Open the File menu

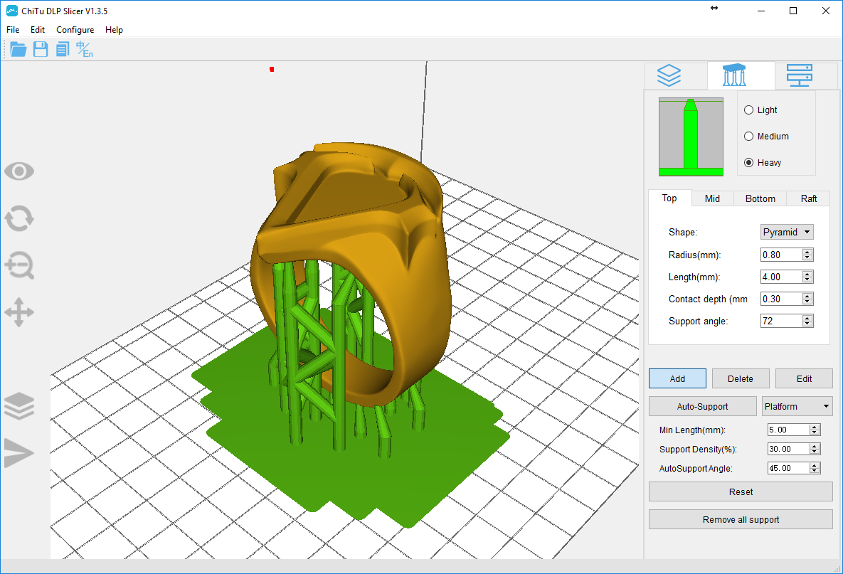13,30
